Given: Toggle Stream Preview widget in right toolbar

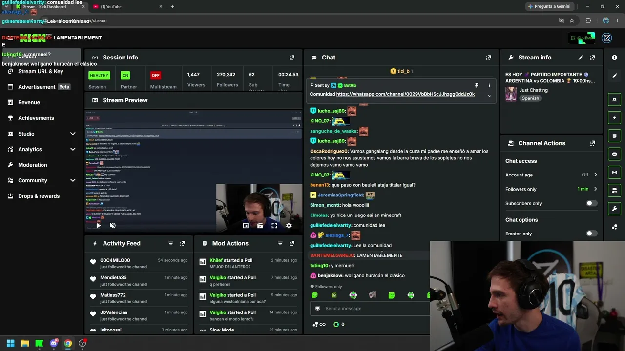Looking at the screenshot, I should pos(614,99).
